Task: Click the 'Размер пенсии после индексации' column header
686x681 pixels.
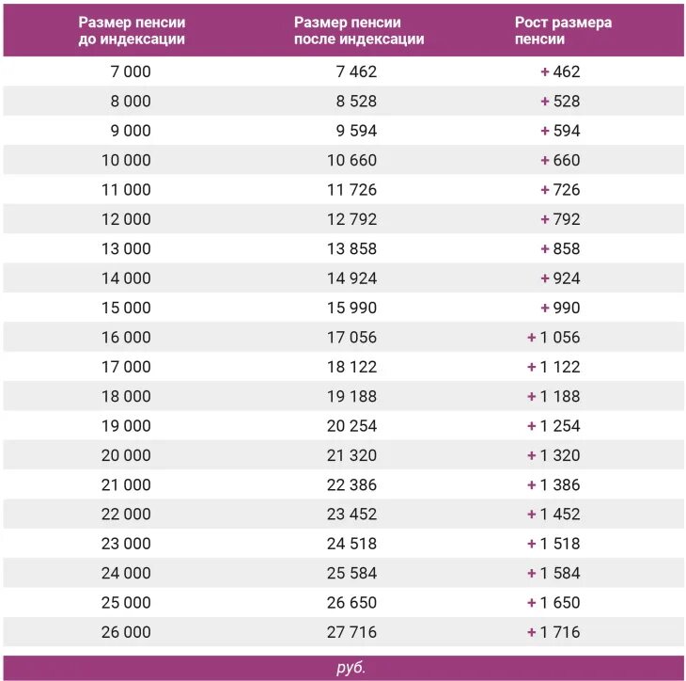Action: tap(359, 30)
